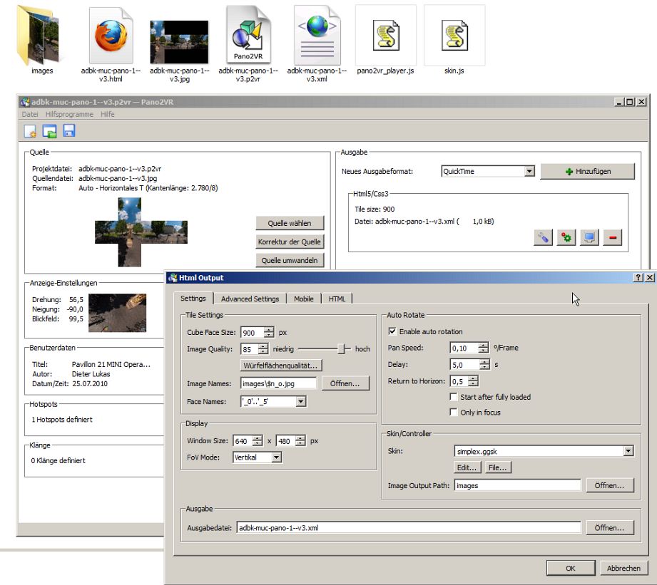Open the Skin simplex.ggsk dropdown
Screen dimensions: 657x585
pyautogui.click(x=628, y=451)
